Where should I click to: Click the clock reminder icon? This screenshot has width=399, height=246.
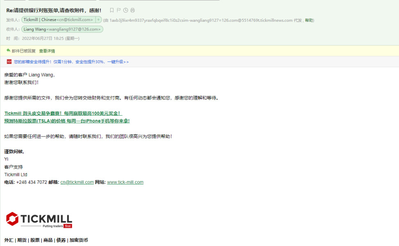tap(125, 10)
